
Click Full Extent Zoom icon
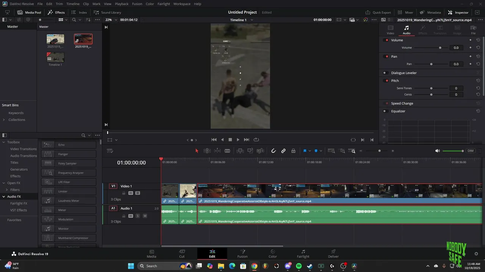click(331, 151)
